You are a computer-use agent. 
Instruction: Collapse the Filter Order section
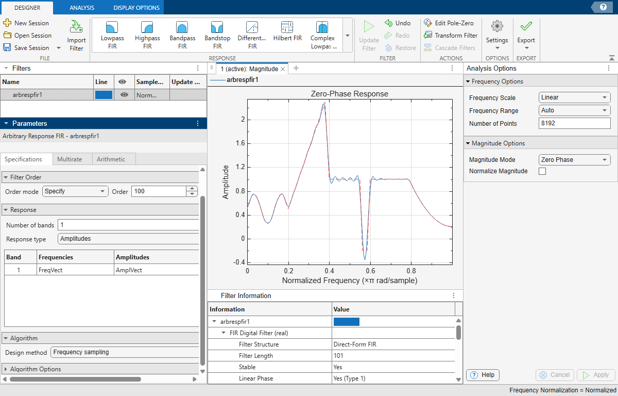tap(6, 177)
